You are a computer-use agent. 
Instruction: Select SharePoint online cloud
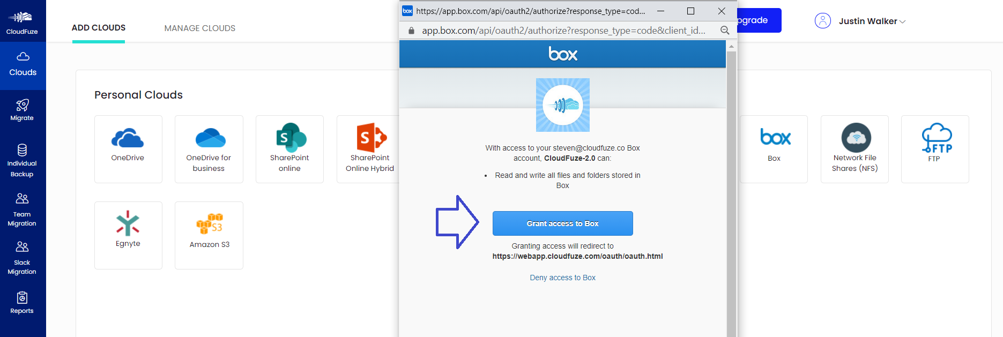(289, 149)
